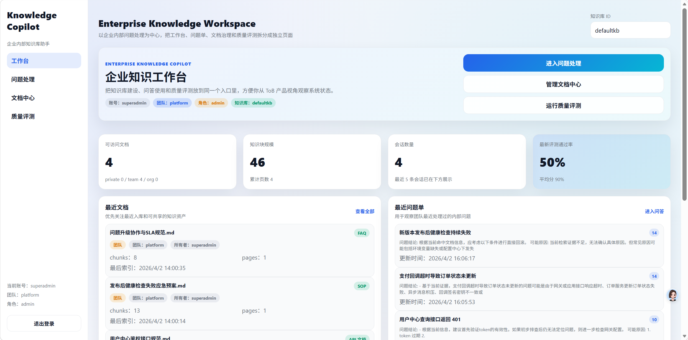Click the 最近问题单 section heading

(409, 207)
